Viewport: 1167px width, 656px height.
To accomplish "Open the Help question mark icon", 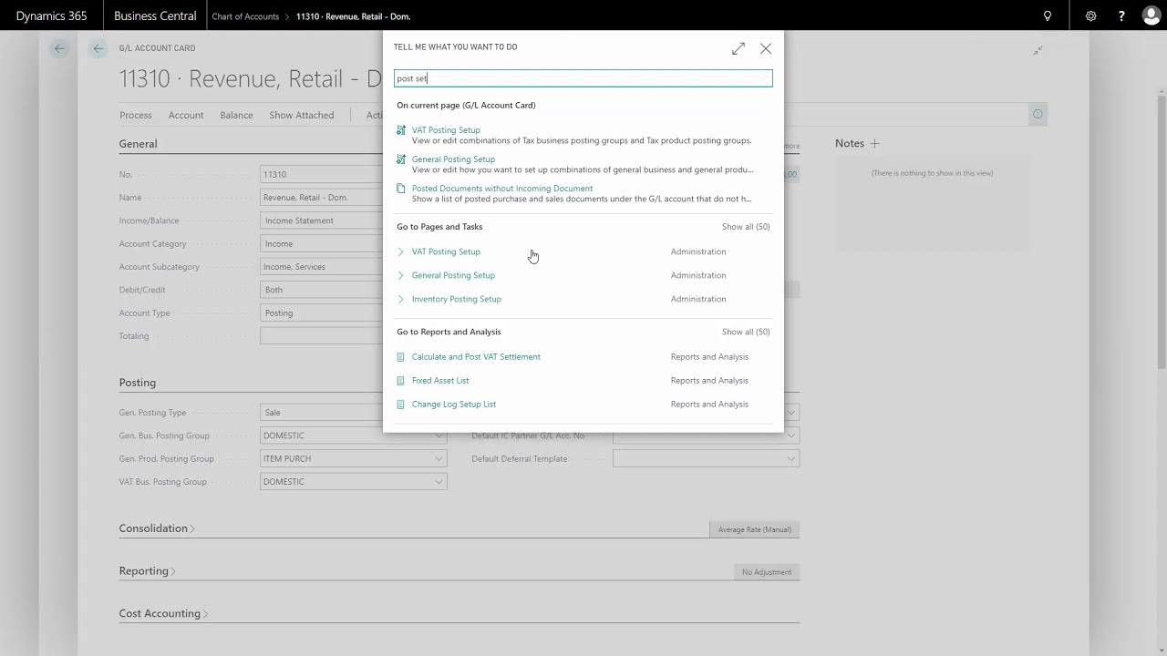I will coord(1121,15).
